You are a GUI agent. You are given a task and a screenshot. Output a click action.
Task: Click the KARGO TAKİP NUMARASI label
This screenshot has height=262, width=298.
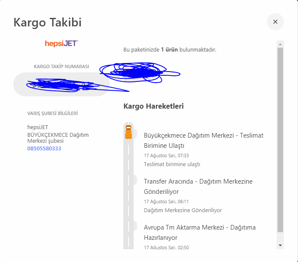click(x=61, y=66)
